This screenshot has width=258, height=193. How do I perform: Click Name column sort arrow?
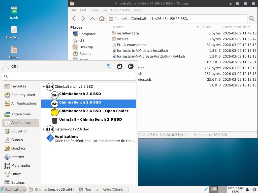[198, 27]
